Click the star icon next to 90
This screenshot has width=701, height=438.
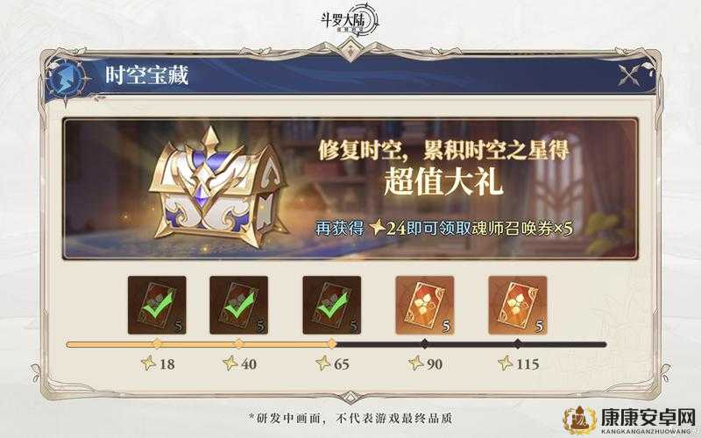[416, 363]
